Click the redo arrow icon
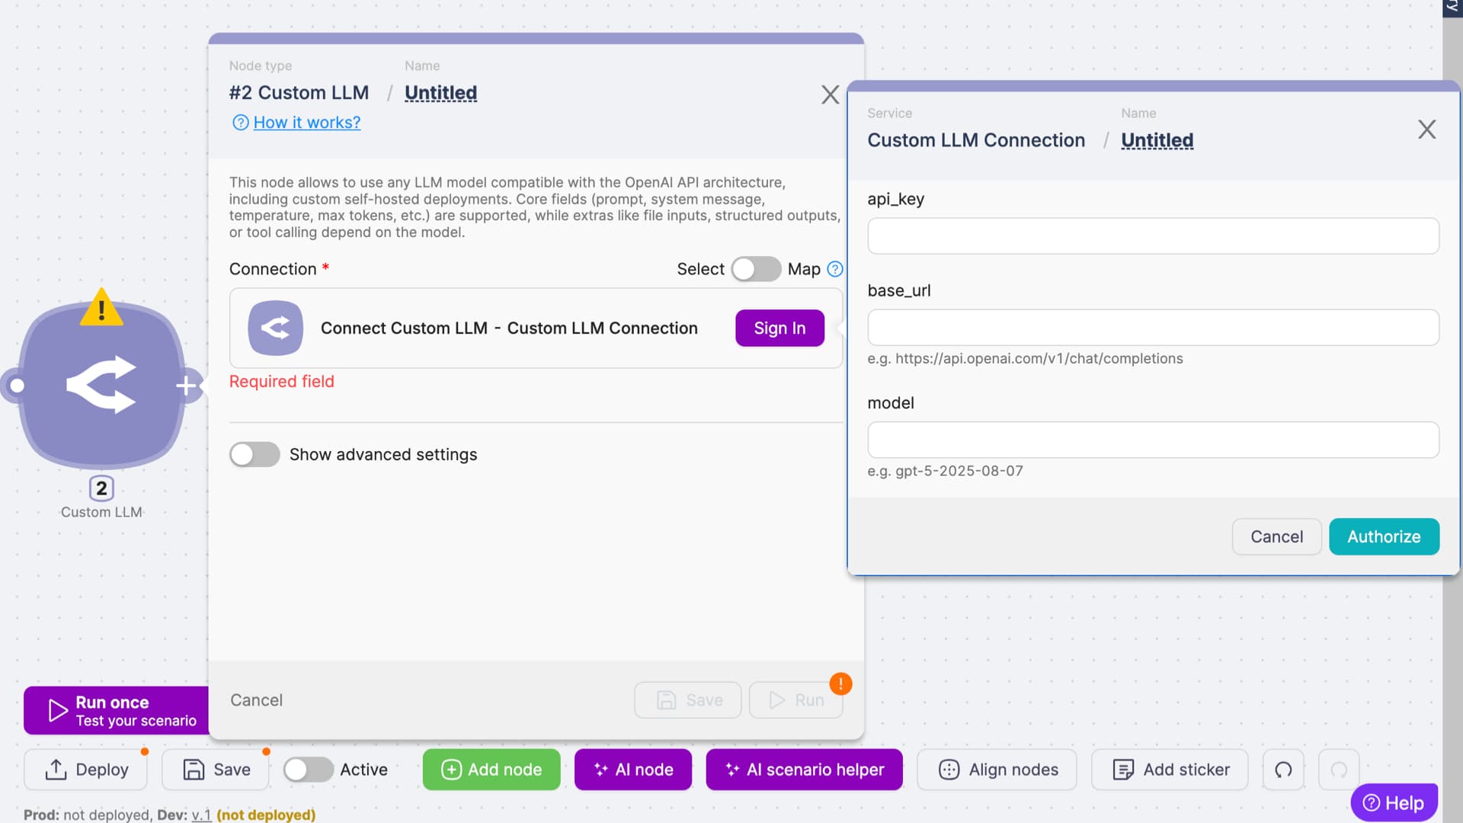This screenshot has height=823, width=1463. point(1339,770)
